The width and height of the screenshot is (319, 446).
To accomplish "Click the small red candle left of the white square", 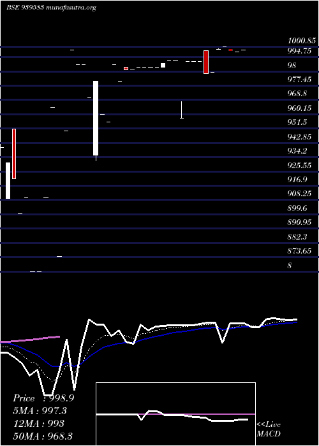I will pos(126,68).
